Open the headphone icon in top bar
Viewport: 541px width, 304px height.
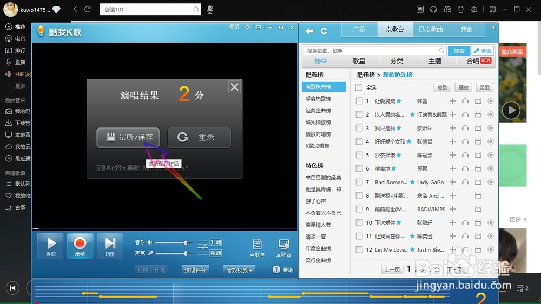click(433, 10)
